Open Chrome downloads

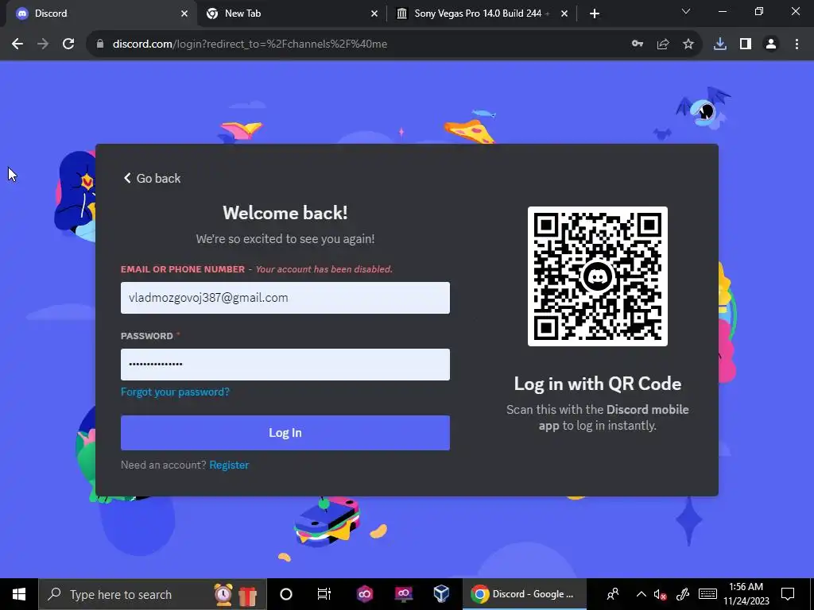click(x=720, y=44)
